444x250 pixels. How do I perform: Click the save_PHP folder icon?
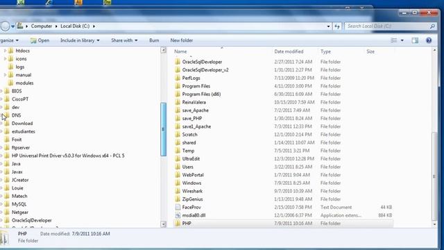pyautogui.click(x=178, y=118)
